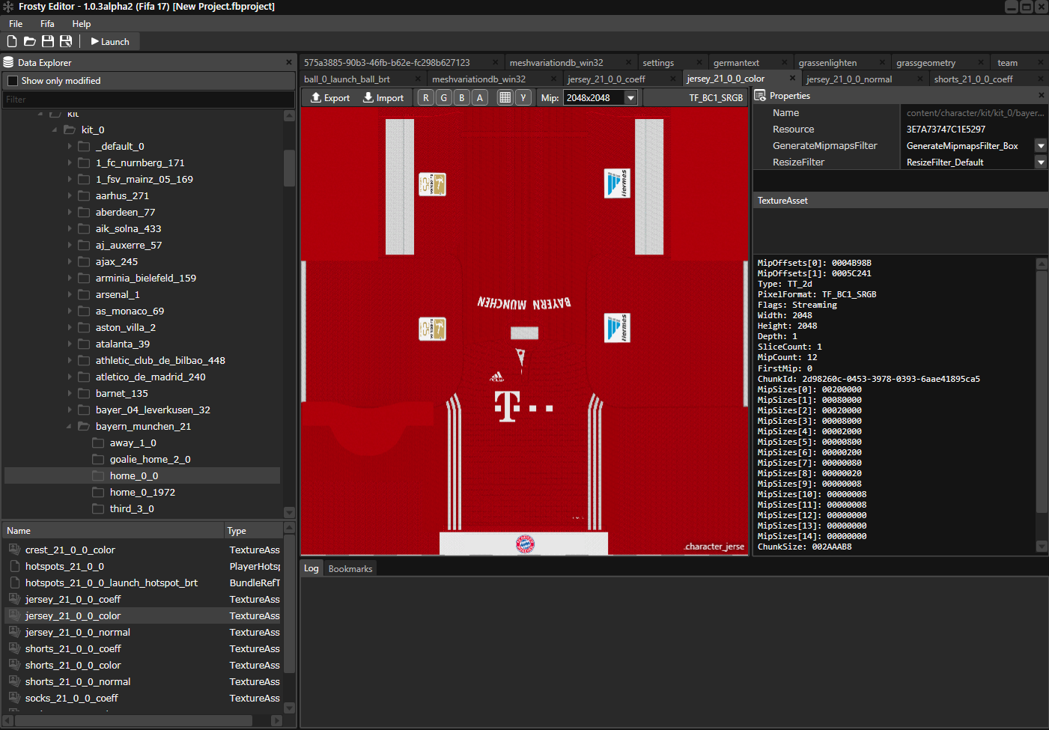Select the third_3_0 folder
The image size is (1049, 730).
point(132,508)
